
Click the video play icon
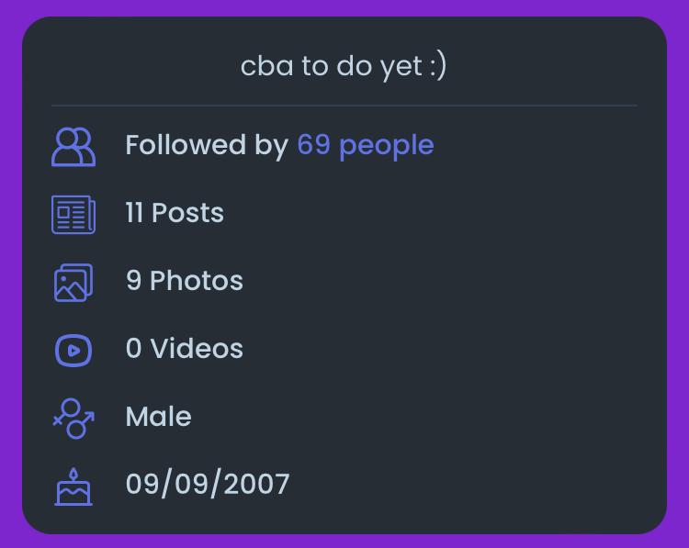tap(73, 350)
